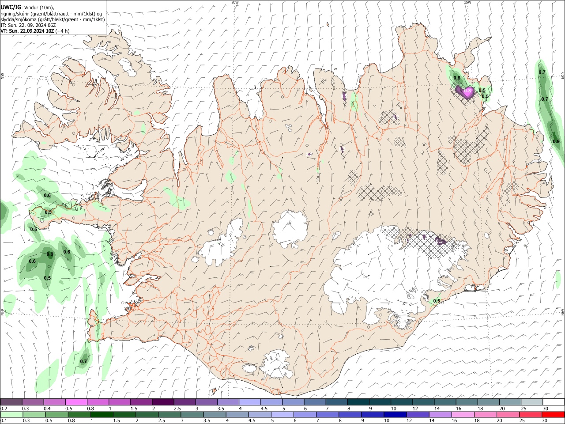This screenshot has height=424, width=565.
Task: Pick the 0.2–0.3 swatch in upper snow scale
Action: click(11, 402)
